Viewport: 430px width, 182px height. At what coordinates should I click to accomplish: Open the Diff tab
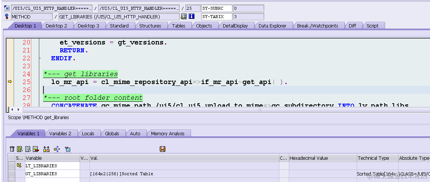point(352,26)
